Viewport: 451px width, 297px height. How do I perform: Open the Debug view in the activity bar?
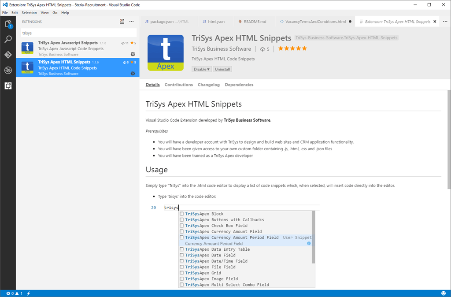click(x=8, y=70)
